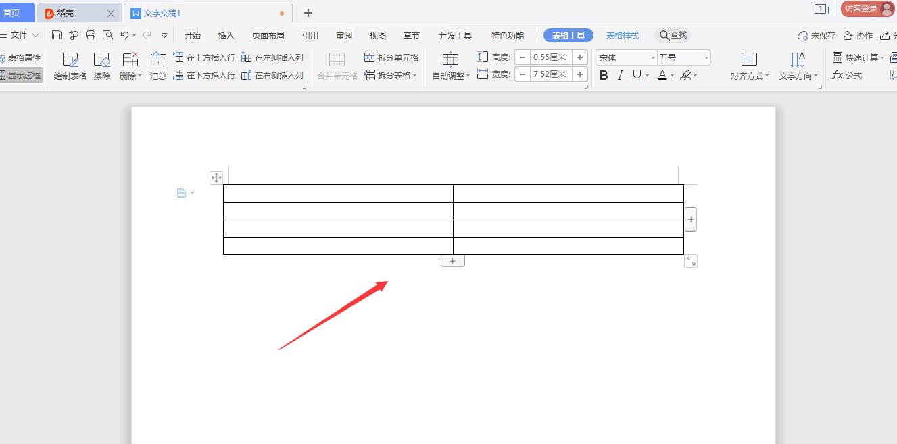Select the 绘制表格 draw table tool
Viewport: 897px width, 444px height.
70,66
